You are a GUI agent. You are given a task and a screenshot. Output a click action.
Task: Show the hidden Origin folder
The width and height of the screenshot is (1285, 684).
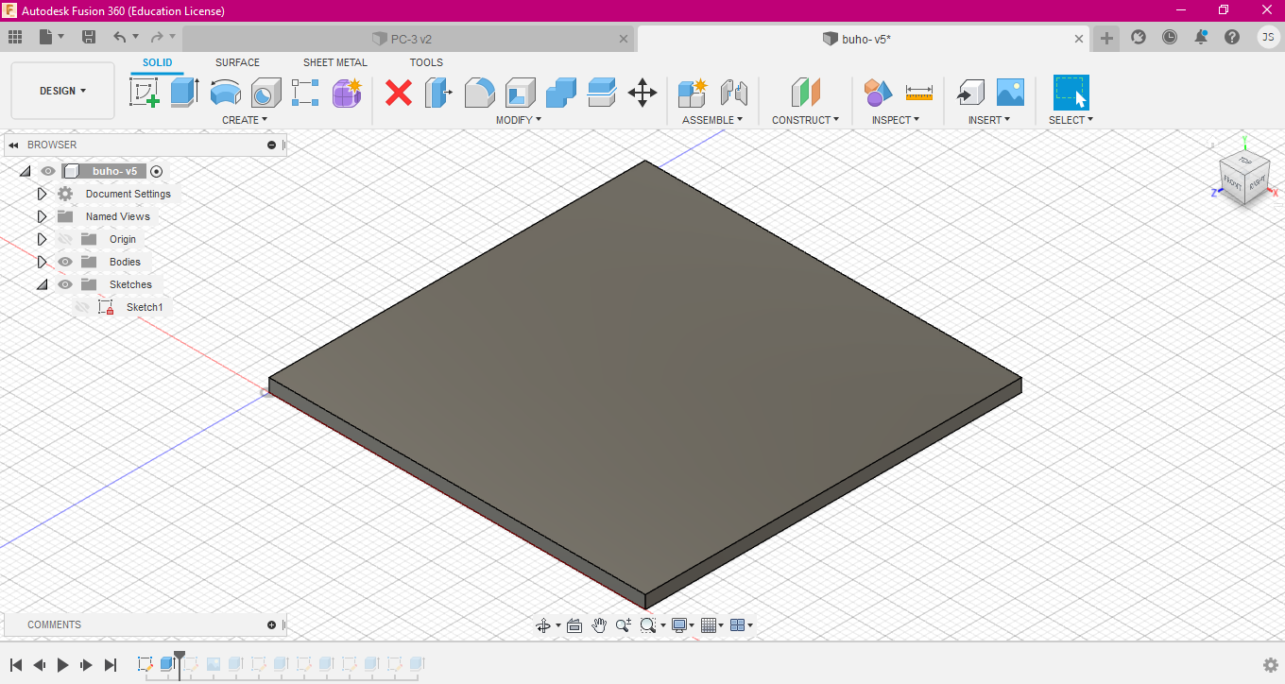(x=65, y=239)
